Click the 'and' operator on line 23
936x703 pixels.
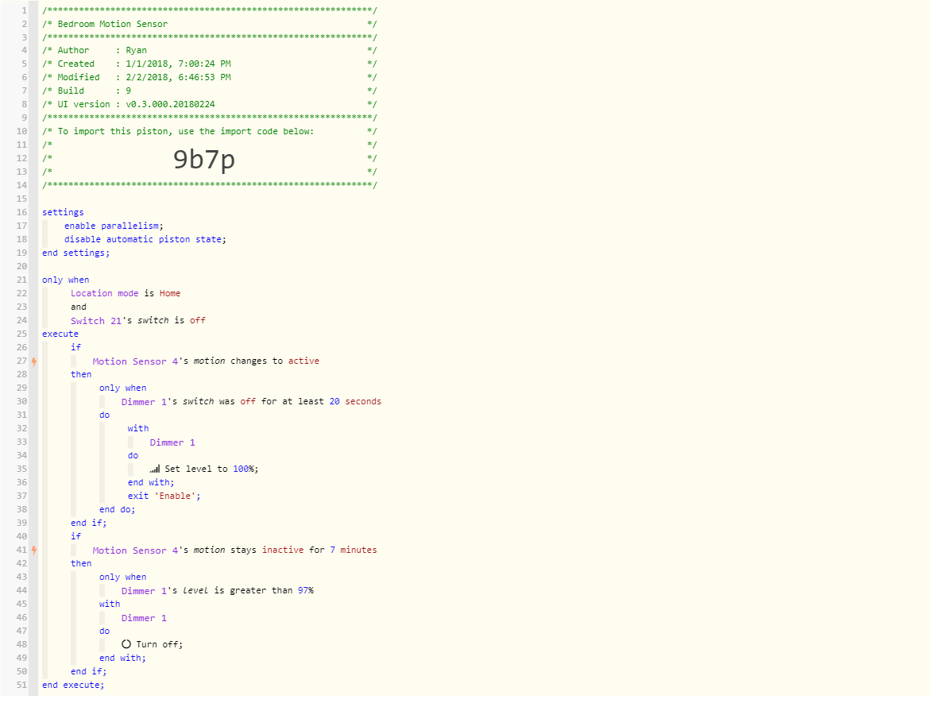(x=78, y=307)
